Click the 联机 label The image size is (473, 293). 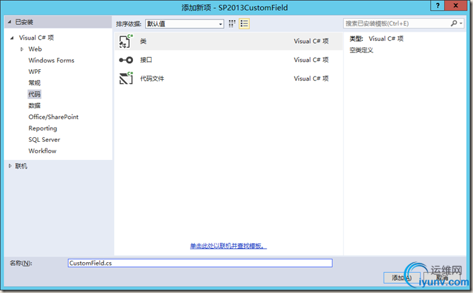click(21, 166)
